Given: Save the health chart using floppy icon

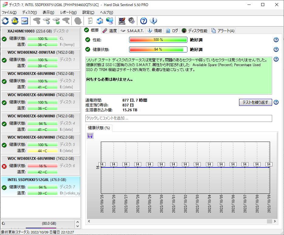Looking at the screenshot, I should pyautogui.click(x=90, y=136).
